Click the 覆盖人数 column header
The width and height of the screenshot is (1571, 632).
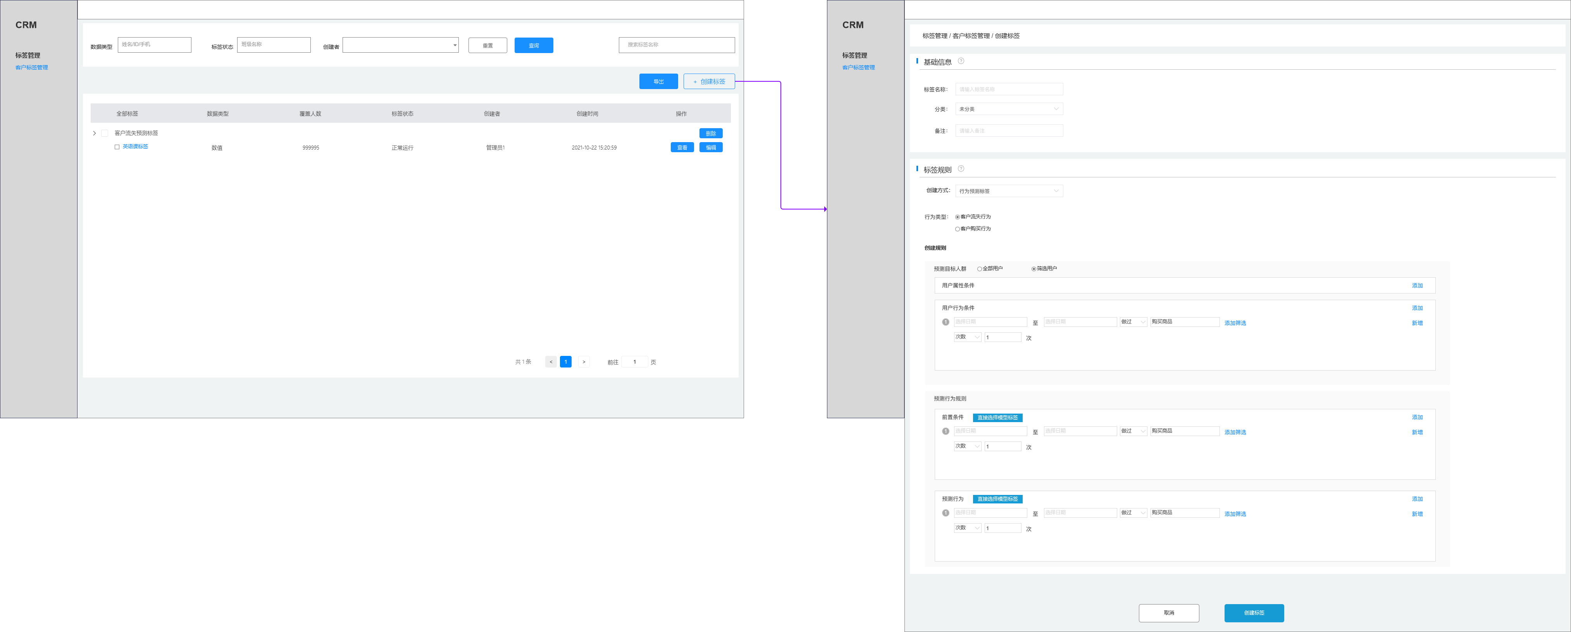[310, 114]
